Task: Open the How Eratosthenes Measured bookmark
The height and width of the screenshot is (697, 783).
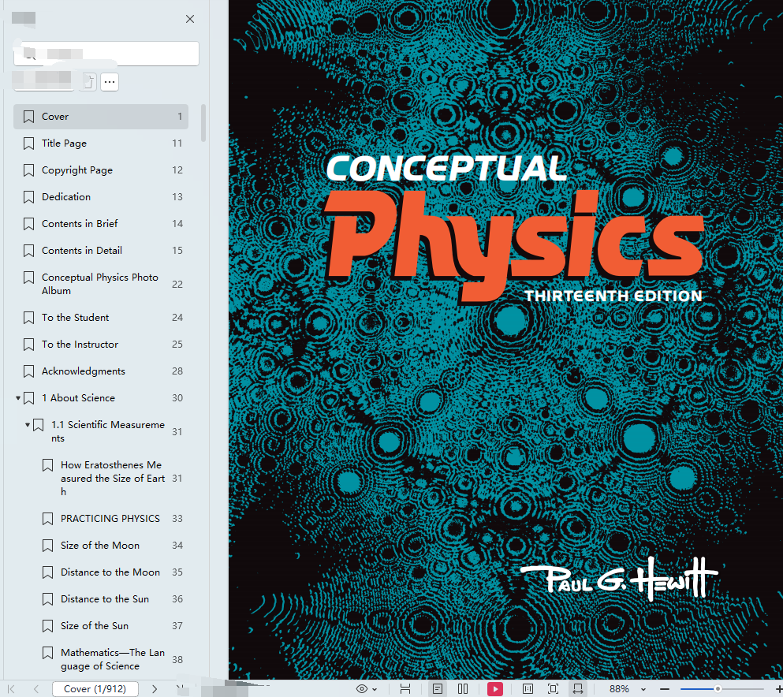Action: point(101,479)
